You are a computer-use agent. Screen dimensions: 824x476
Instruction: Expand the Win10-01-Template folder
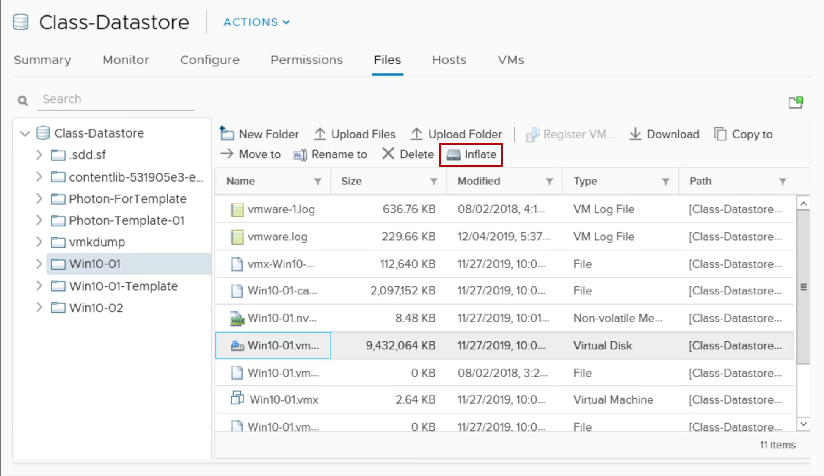coord(39,286)
